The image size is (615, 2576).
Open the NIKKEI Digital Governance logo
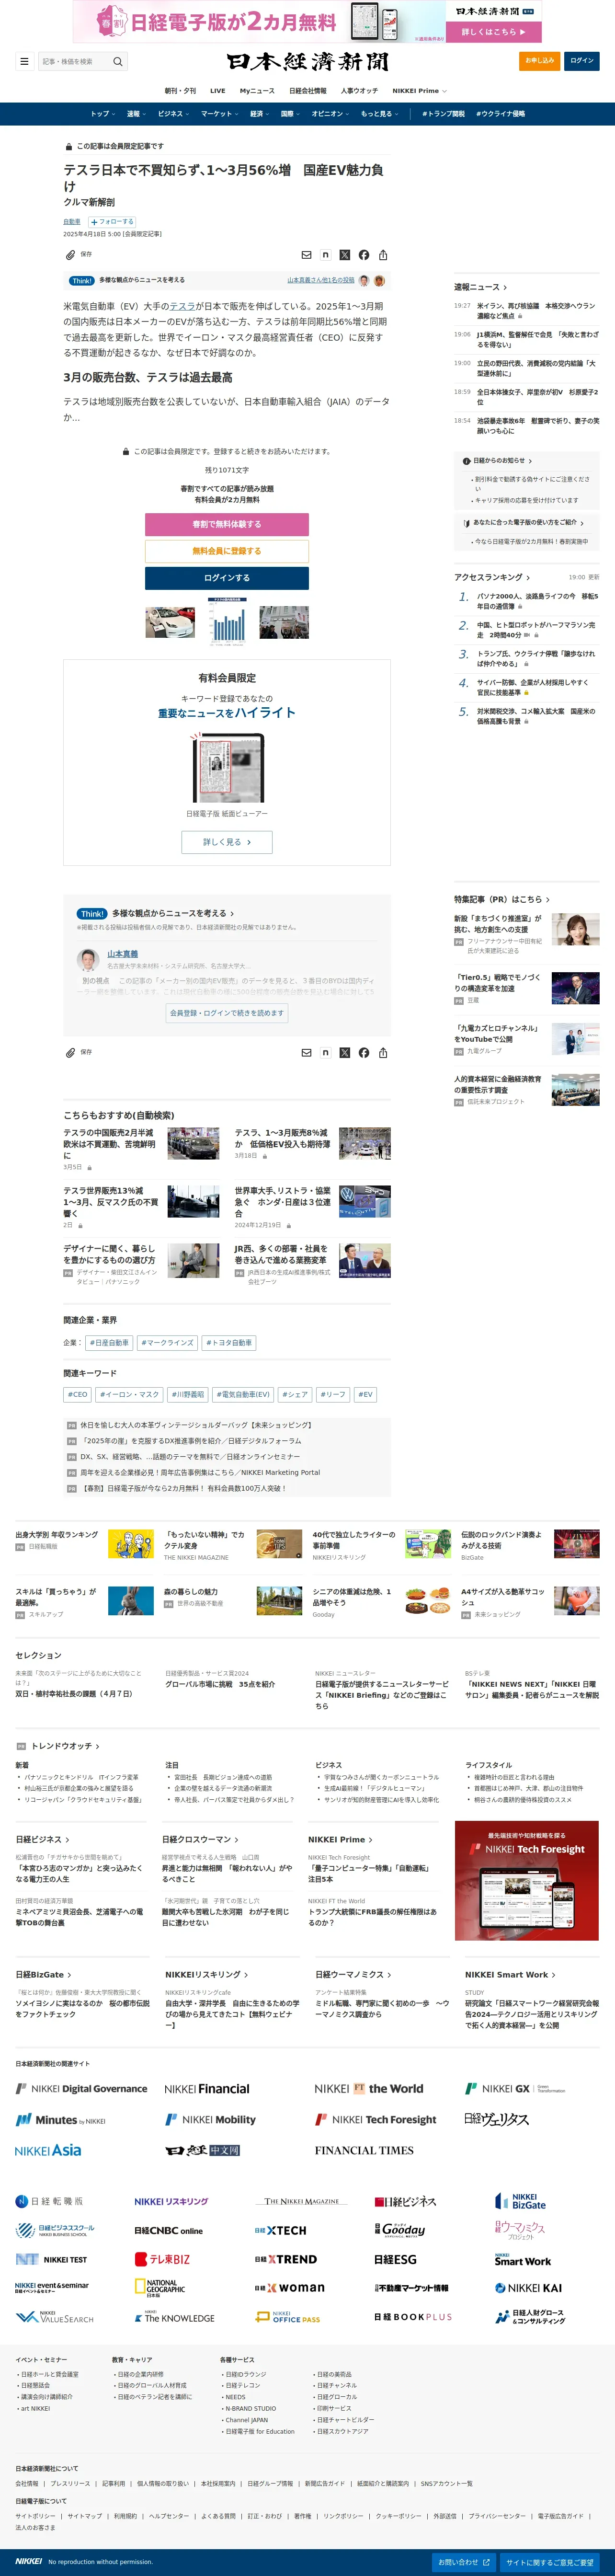[81, 2088]
